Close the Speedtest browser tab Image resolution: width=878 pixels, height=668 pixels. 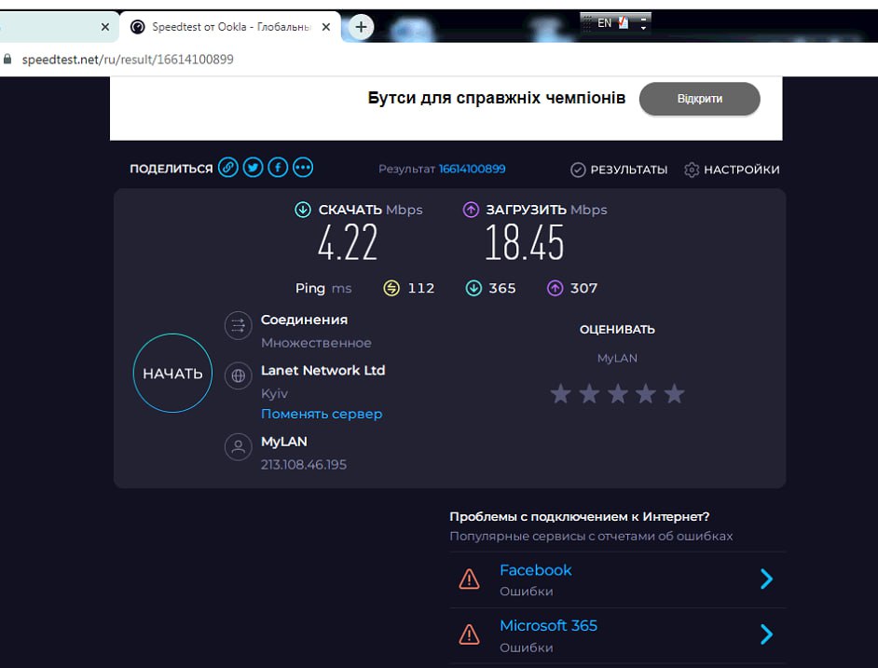coord(326,27)
